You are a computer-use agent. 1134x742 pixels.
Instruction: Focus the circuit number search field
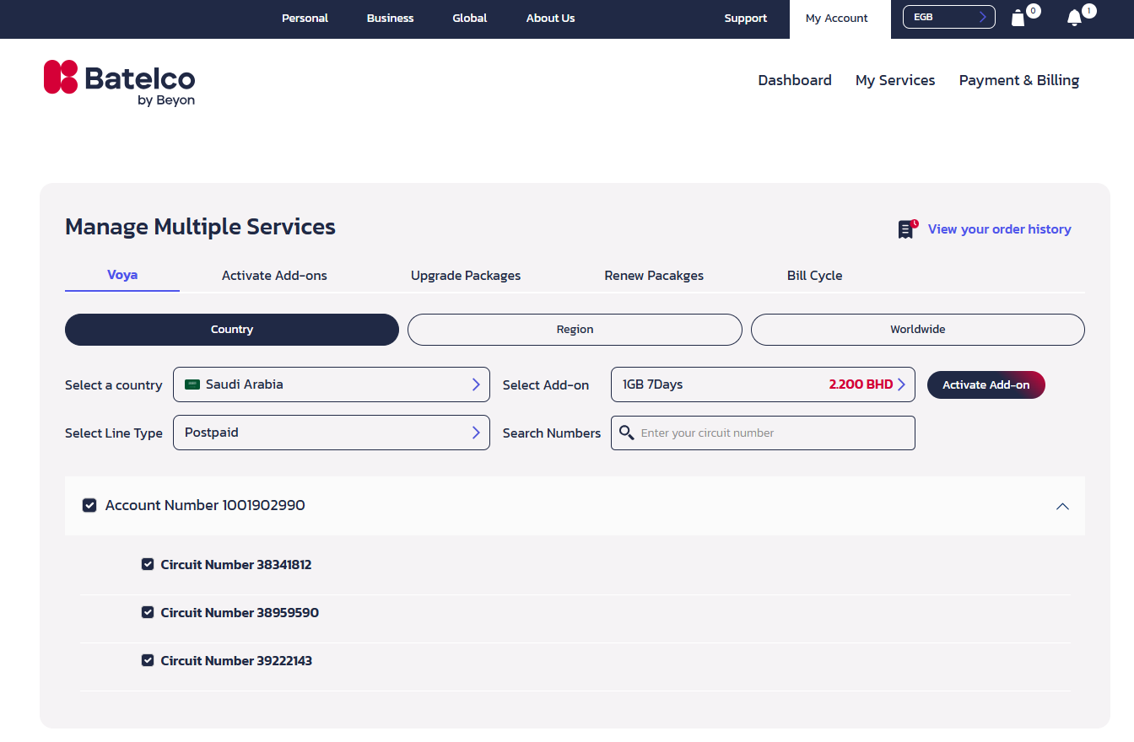tap(763, 433)
